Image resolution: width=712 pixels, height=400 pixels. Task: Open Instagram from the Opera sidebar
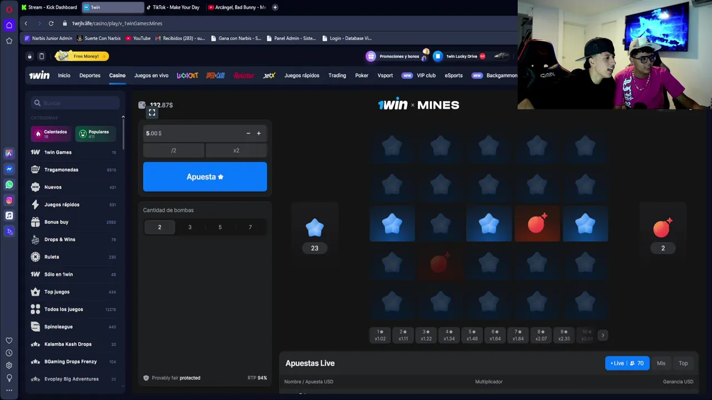(9, 200)
